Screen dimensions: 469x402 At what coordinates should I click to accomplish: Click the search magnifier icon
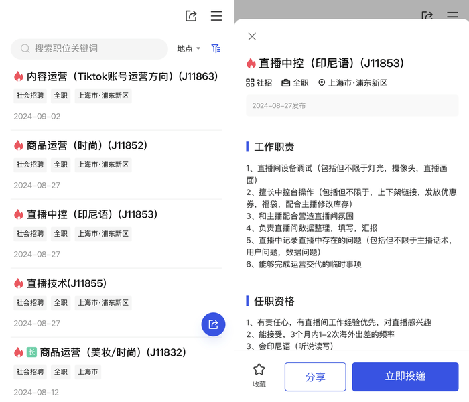tap(25, 48)
